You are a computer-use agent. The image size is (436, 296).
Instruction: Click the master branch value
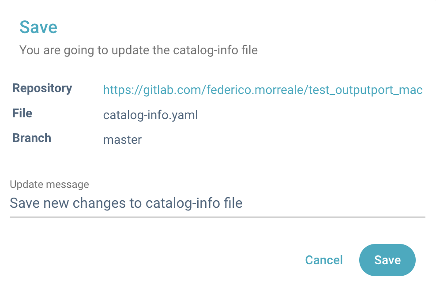tap(122, 140)
